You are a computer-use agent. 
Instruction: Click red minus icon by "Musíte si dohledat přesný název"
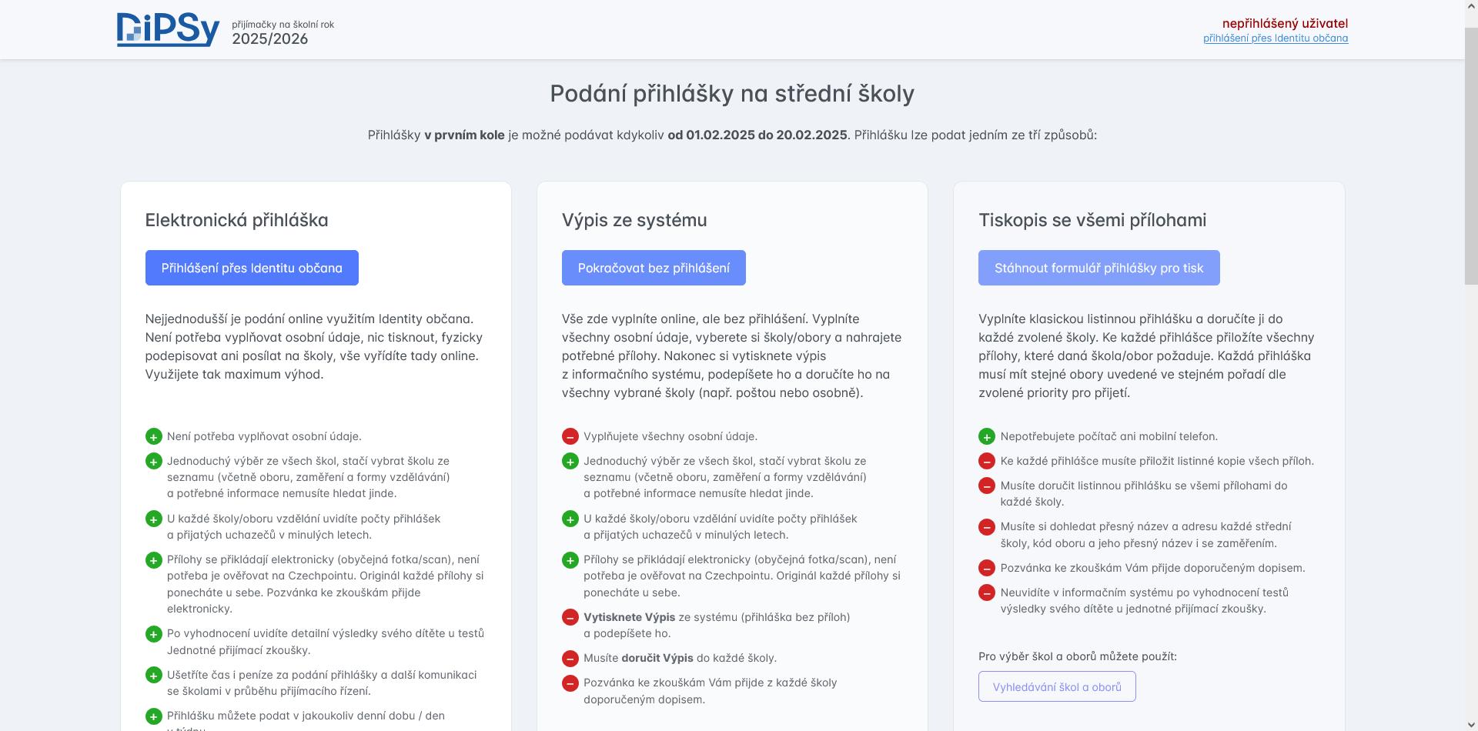click(987, 527)
